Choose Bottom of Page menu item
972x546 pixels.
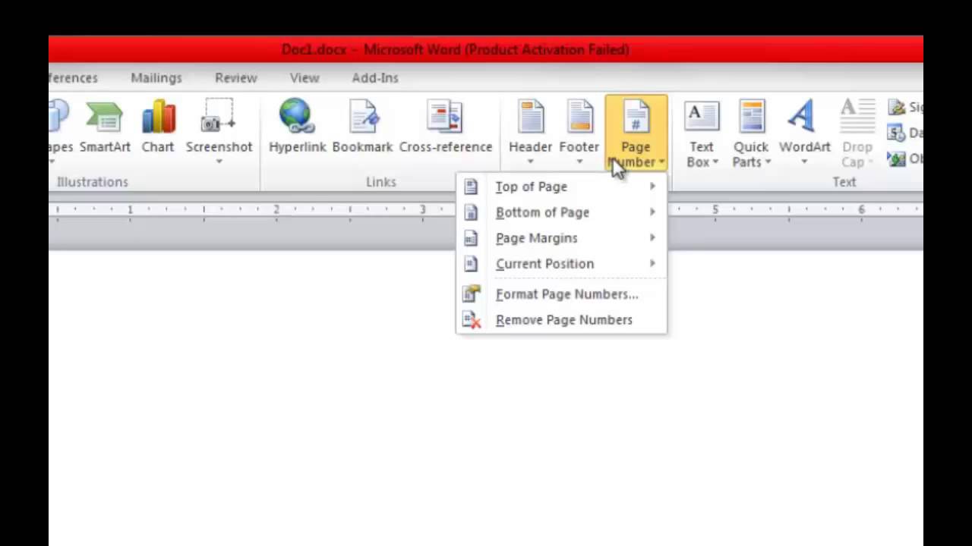tap(561, 212)
